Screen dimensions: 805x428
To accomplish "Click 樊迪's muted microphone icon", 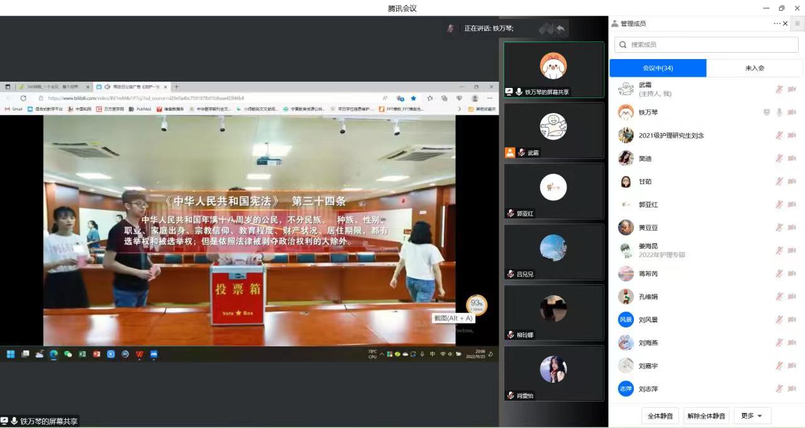I will click(779, 158).
